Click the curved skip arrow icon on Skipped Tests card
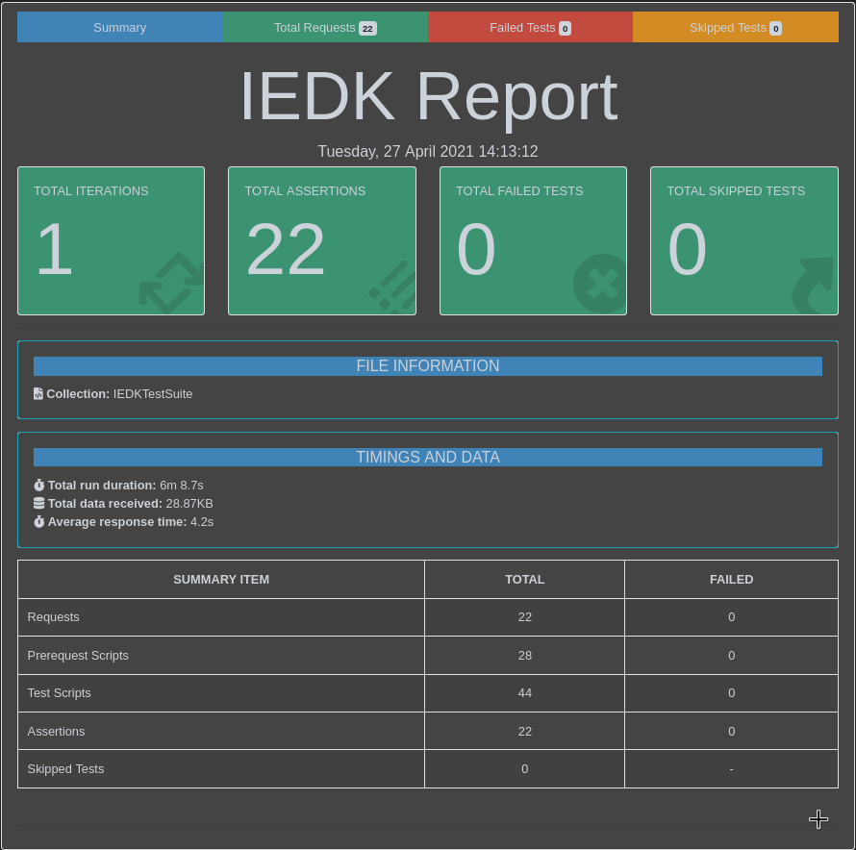This screenshot has height=850, width=856. coord(811,284)
